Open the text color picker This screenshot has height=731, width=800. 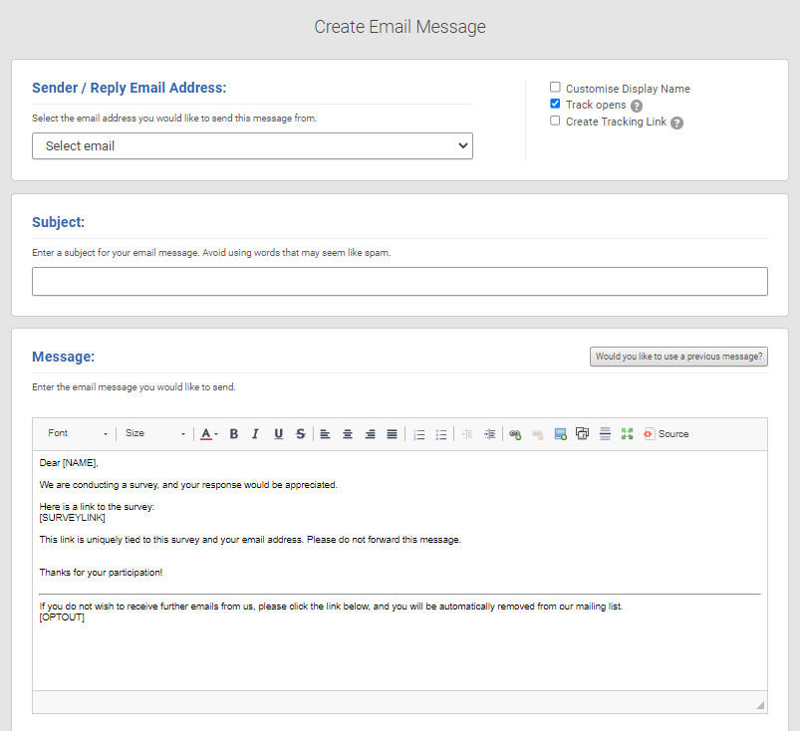pos(208,434)
